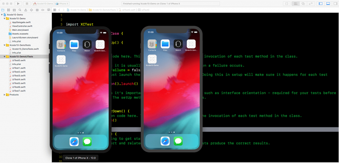Go back with the editor back arrow
This screenshot has height=163, width=339.
59,10
